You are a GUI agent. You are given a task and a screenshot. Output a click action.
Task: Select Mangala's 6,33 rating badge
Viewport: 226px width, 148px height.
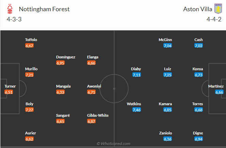60,92
